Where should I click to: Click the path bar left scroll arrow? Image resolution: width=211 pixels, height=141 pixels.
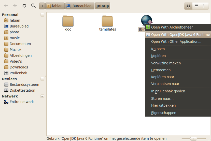tap(42, 6)
